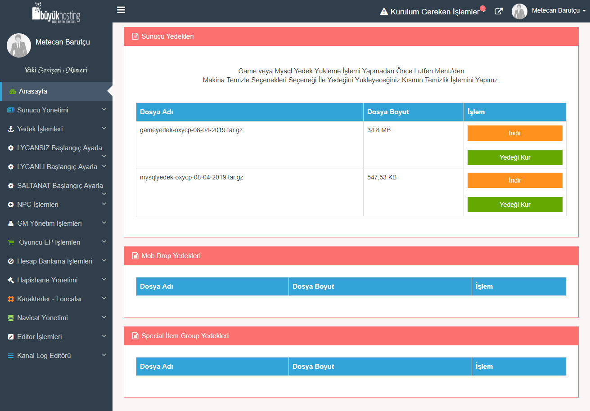Click the warning triangle notification icon
The height and width of the screenshot is (411, 590).
[383, 12]
